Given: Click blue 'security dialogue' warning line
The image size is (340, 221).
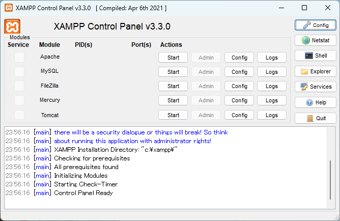Looking at the screenshot, I should tap(141, 132).
